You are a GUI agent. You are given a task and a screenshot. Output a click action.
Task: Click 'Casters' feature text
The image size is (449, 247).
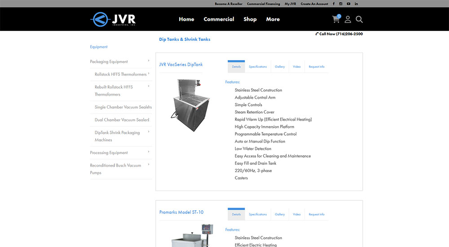click(241, 178)
